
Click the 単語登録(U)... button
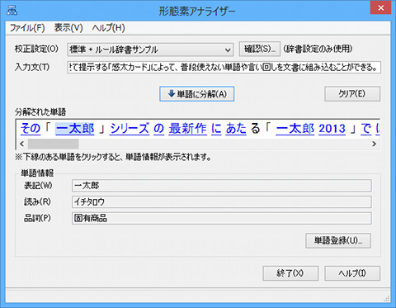point(338,241)
